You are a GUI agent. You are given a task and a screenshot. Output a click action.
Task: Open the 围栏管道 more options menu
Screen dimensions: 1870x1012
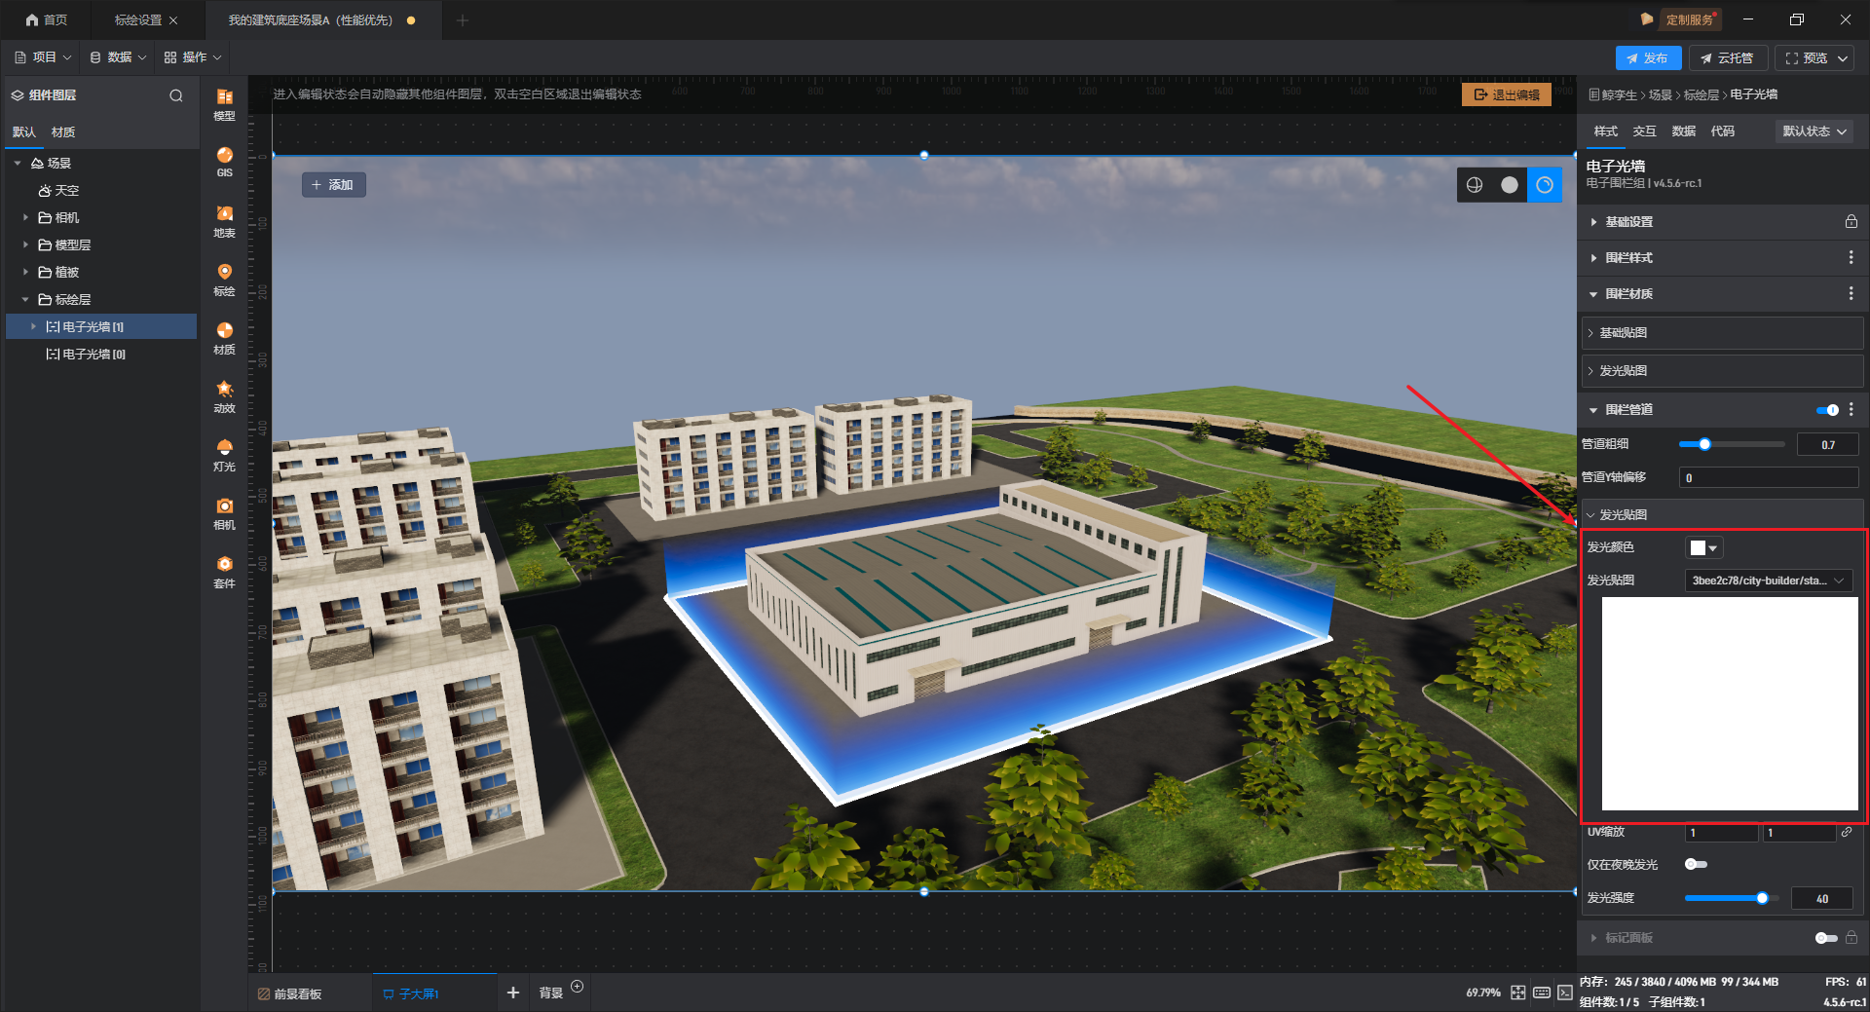[x=1851, y=410]
